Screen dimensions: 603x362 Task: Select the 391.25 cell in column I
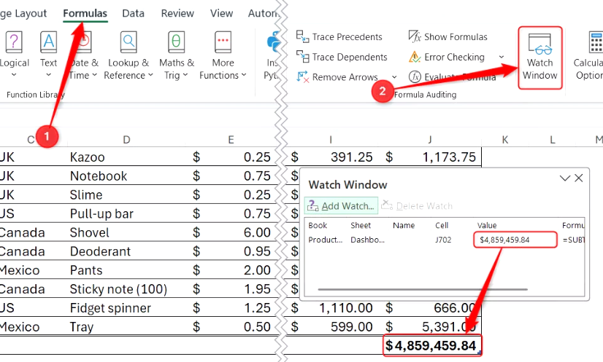tap(331, 157)
